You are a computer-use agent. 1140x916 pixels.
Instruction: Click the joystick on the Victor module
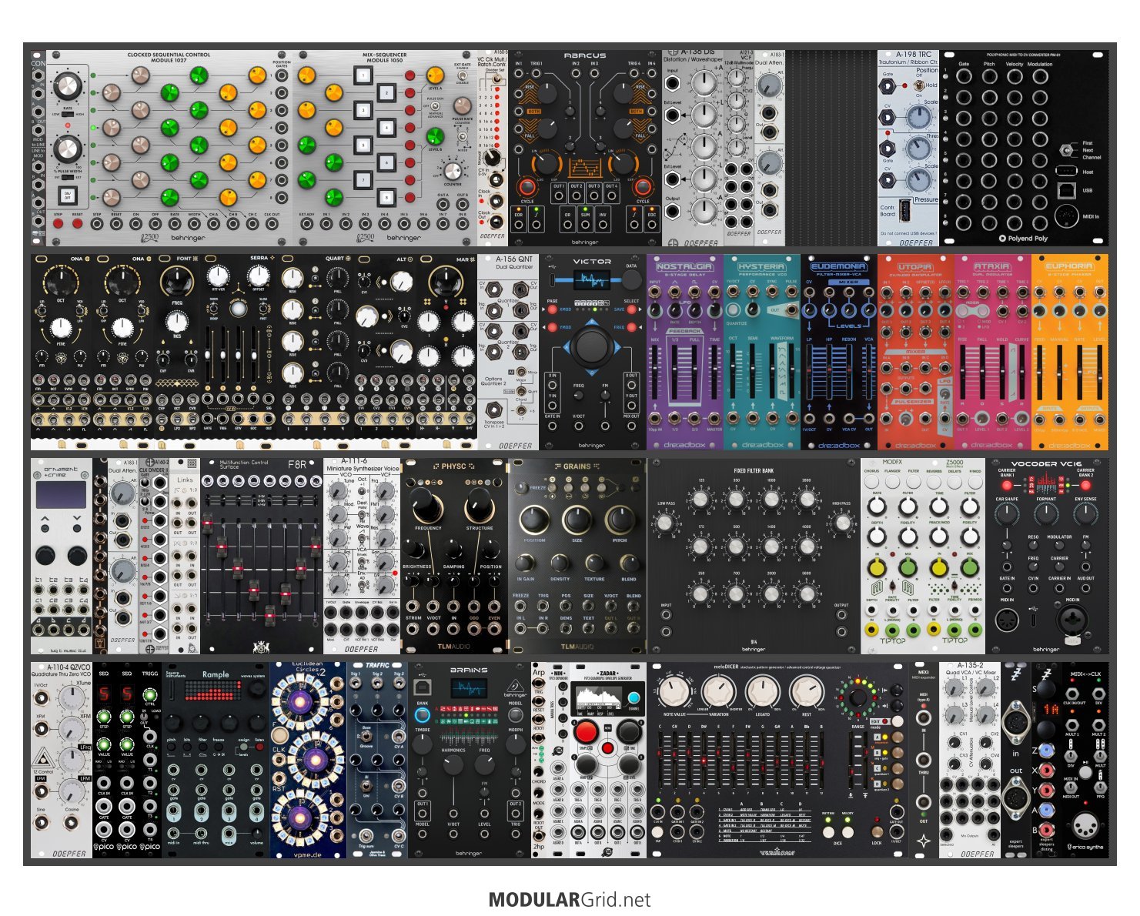pyautogui.click(x=591, y=346)
